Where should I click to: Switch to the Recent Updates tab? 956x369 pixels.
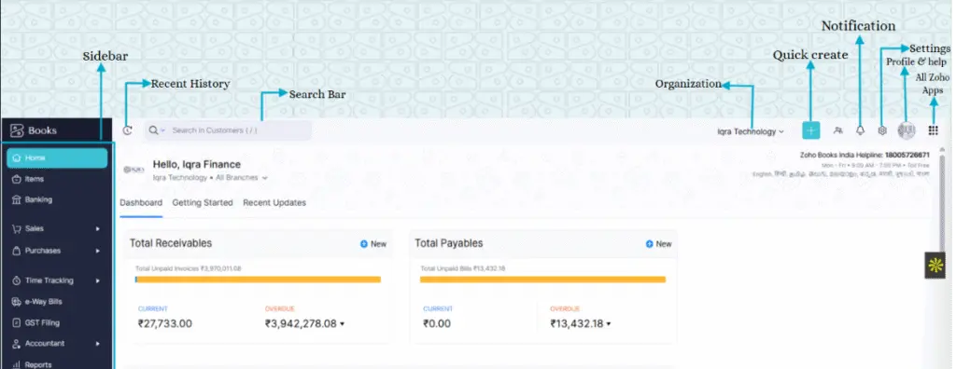[x=274, y=203]
